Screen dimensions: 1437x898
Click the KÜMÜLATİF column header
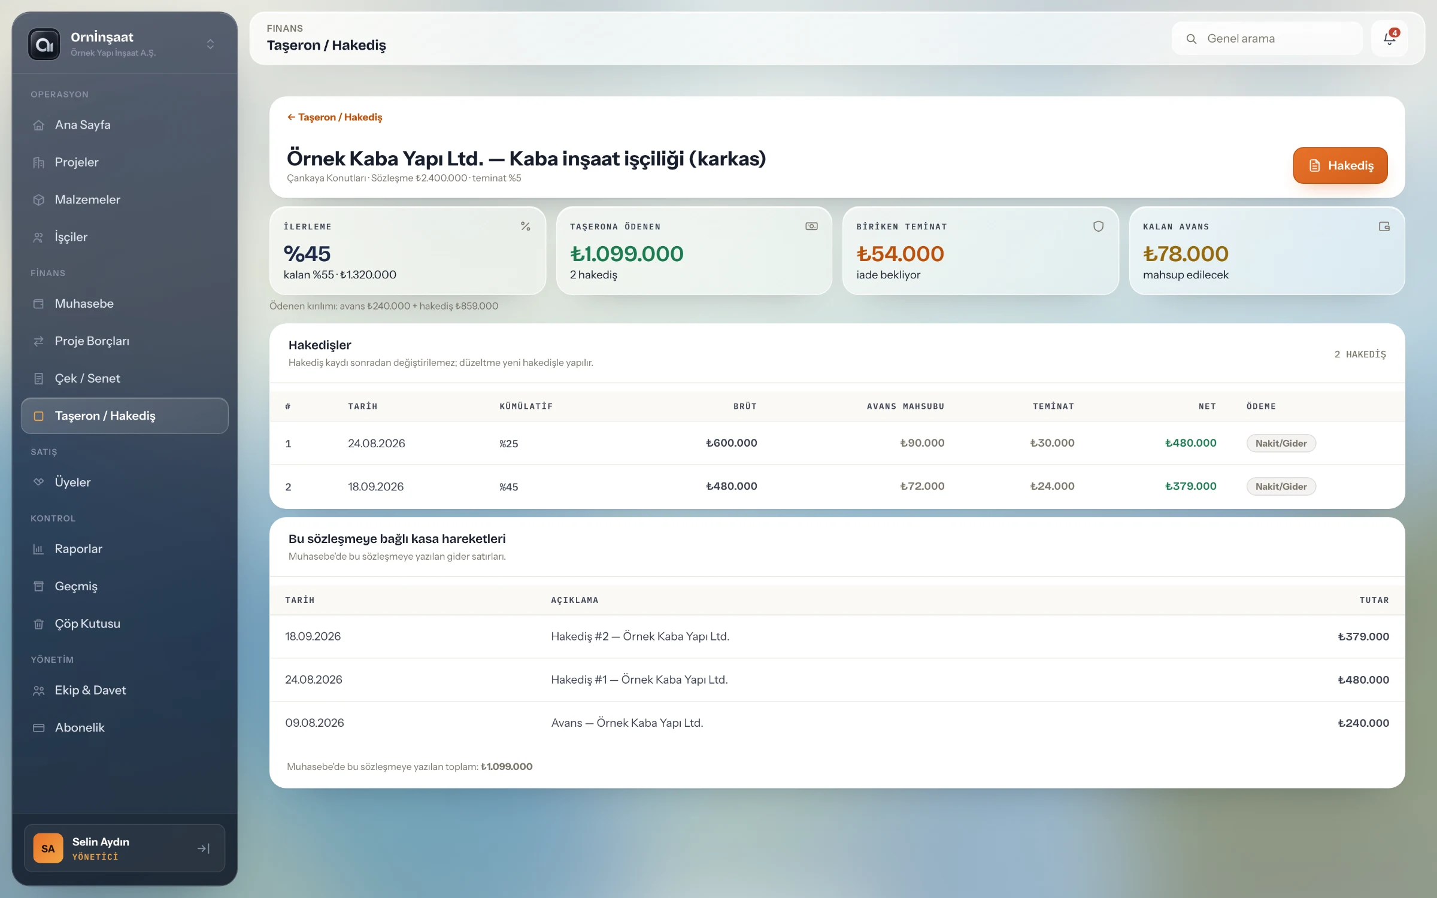pos(526,406)
